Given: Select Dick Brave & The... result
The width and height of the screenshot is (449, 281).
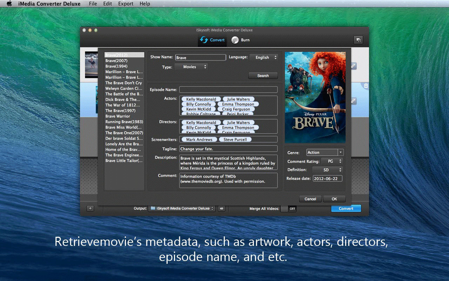Looking at the screenshot, I should [x=125, y=99].
